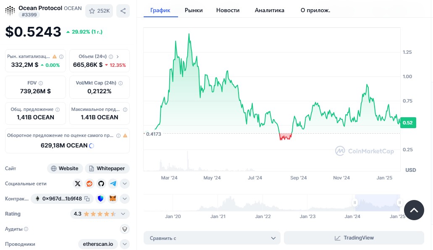
Task: Switch to the Рынки tab
Action: pos(194,10)
